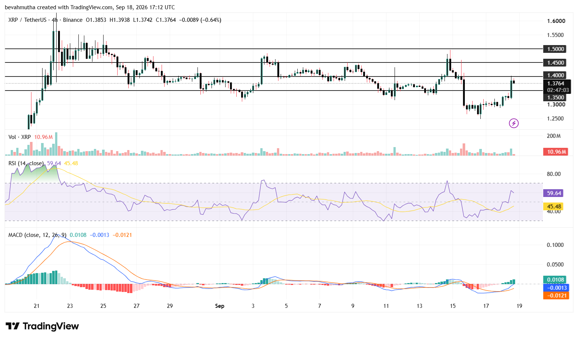Click the 0.0500 MACD scale value
The height and width of the screenshot is (340, 578).
tap(555, 265)
